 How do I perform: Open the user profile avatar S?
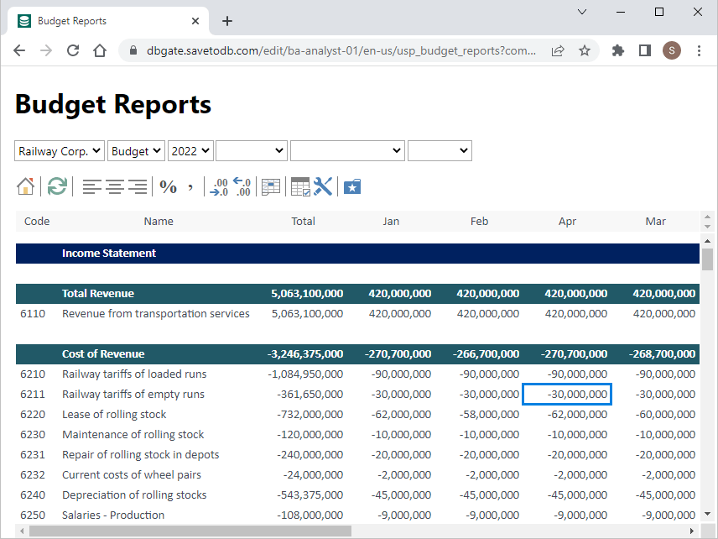(672, 50)
